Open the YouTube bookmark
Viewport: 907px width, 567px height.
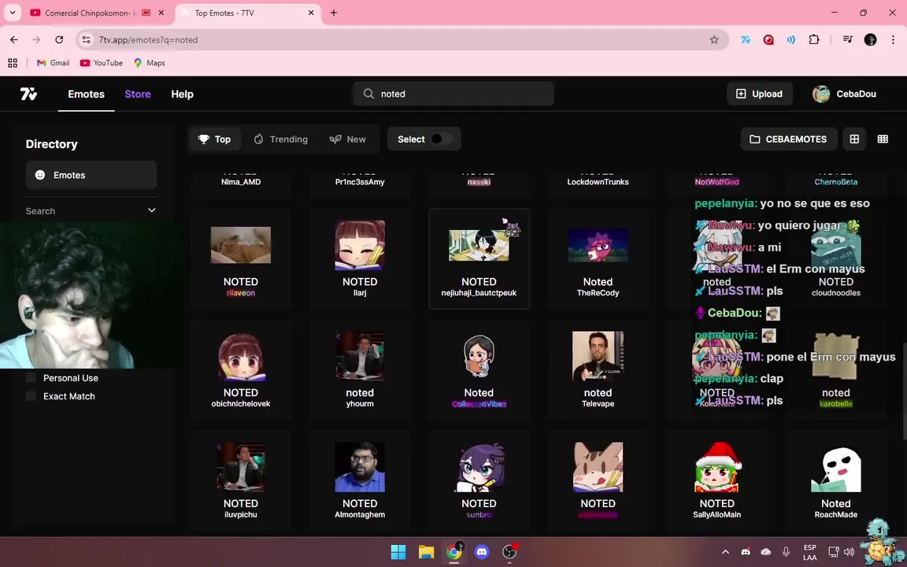click(102, 62)
